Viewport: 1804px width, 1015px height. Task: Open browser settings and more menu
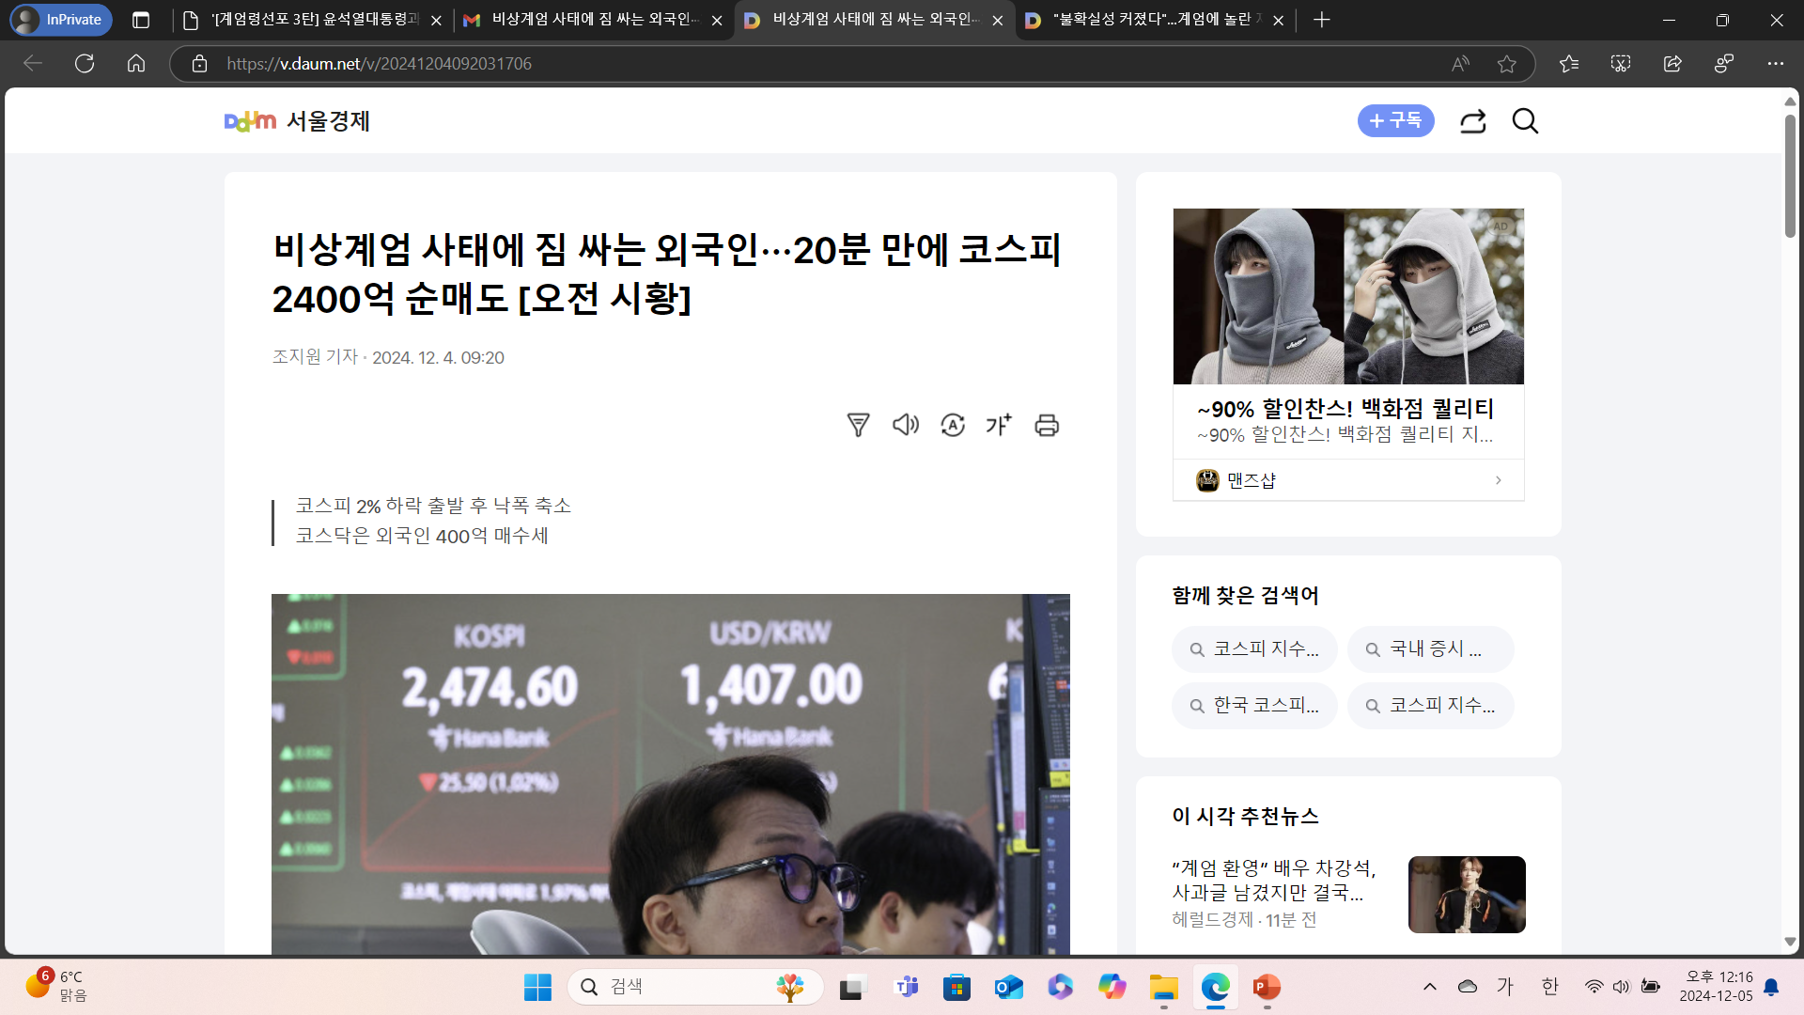1774,64
